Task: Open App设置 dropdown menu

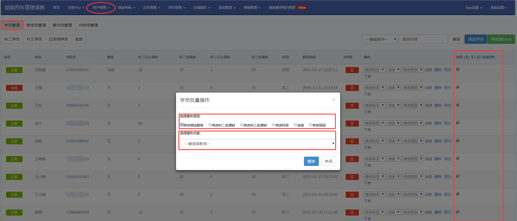Action: pos(474,8)
